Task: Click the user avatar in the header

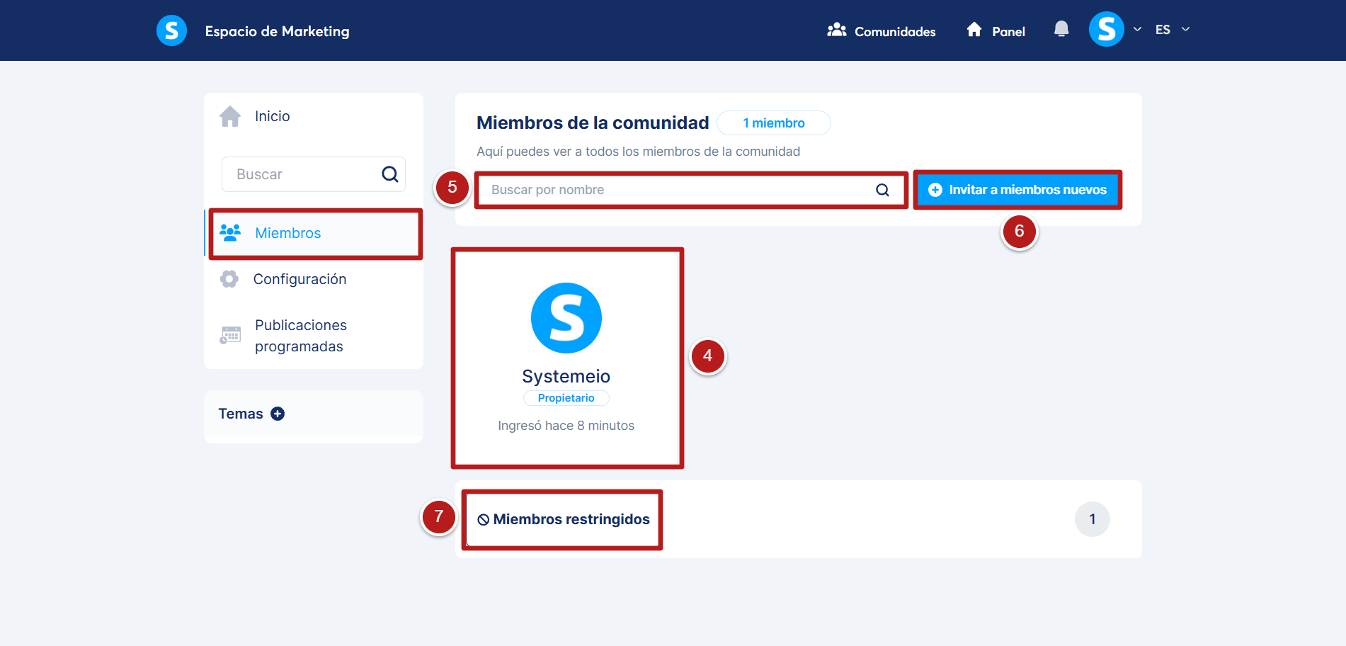Action: pyautogui.click(x=1106, y=29)
